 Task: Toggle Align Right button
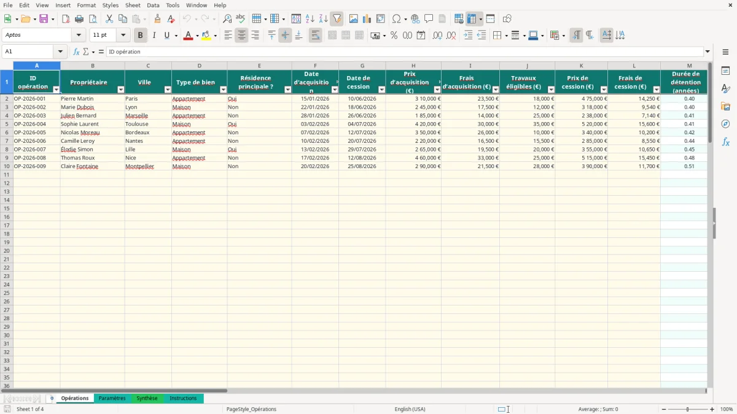(x=255, y=36)
